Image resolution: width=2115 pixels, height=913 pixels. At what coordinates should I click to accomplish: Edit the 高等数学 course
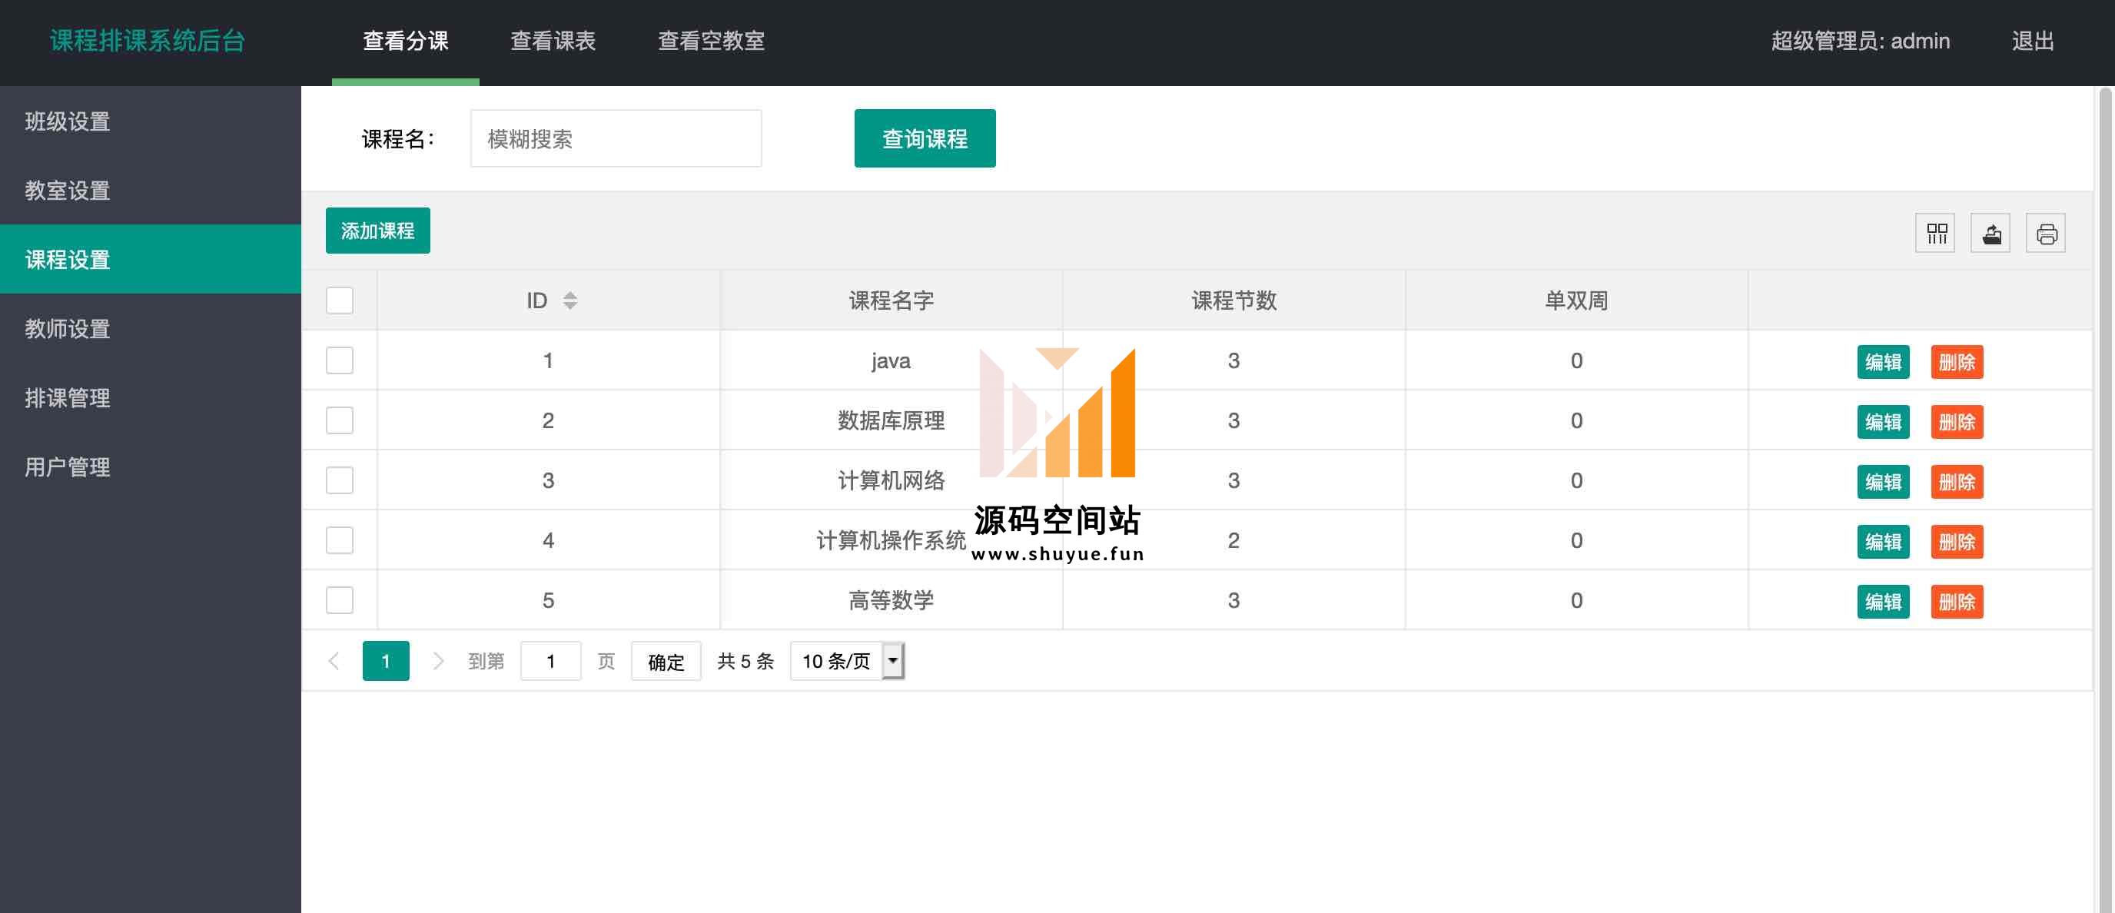click(1883, 602)
